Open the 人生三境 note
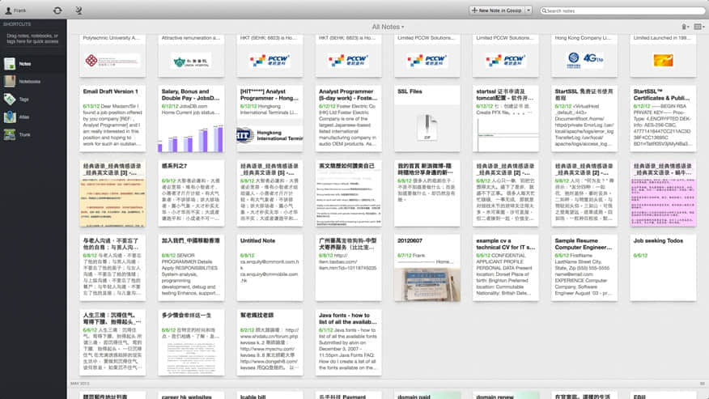The image size is (709, 399). pos(113,342)
